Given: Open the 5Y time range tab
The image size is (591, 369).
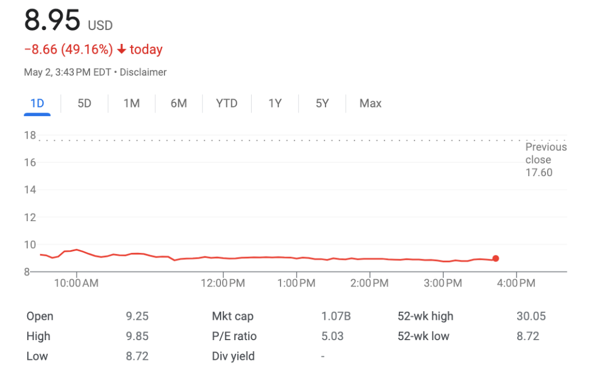Looking at the screenshot, I should pos(322,103).
